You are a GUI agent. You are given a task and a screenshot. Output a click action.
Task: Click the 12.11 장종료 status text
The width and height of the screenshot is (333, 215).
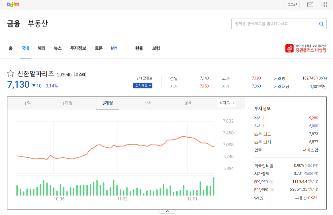(144, 78)
